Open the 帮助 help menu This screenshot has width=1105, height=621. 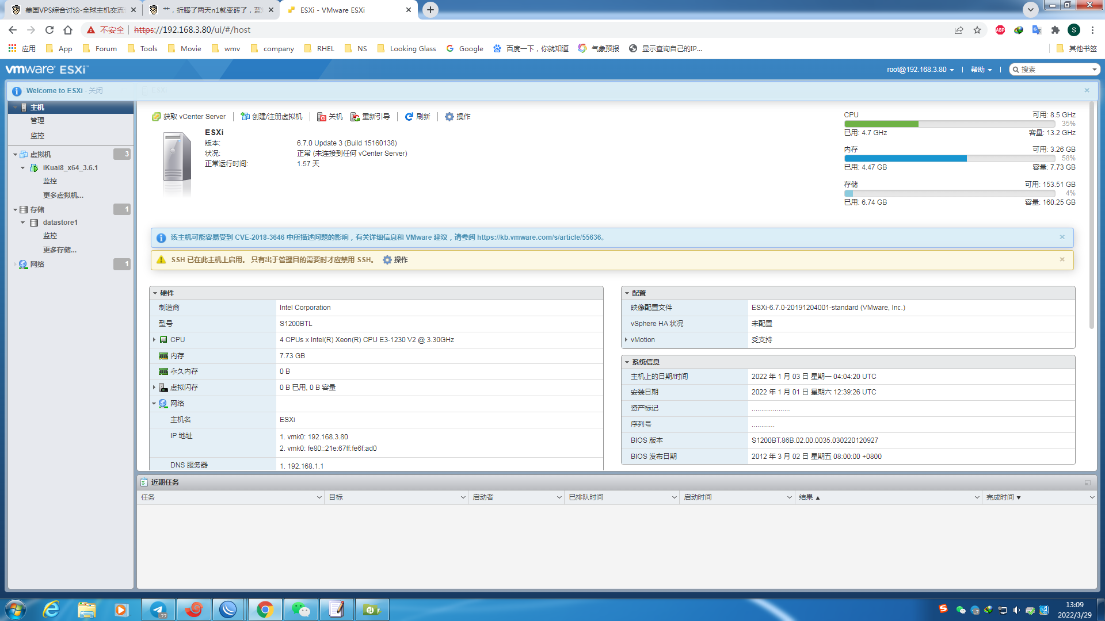pyautogui.click(x=981, y=70)
